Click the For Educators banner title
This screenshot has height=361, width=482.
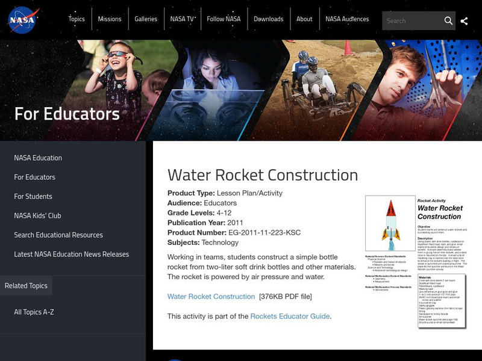coord(67,114)
